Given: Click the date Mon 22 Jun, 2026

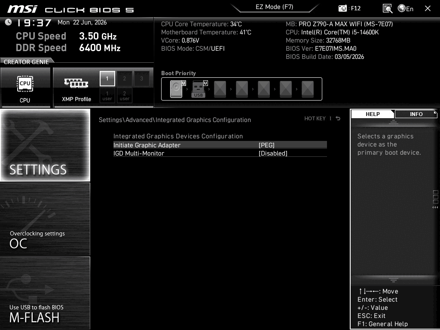Looking at the screenshot, I should 82,22.
